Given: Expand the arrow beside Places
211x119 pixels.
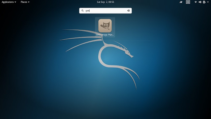Looking at the screenshot, I should click(29, 2).
